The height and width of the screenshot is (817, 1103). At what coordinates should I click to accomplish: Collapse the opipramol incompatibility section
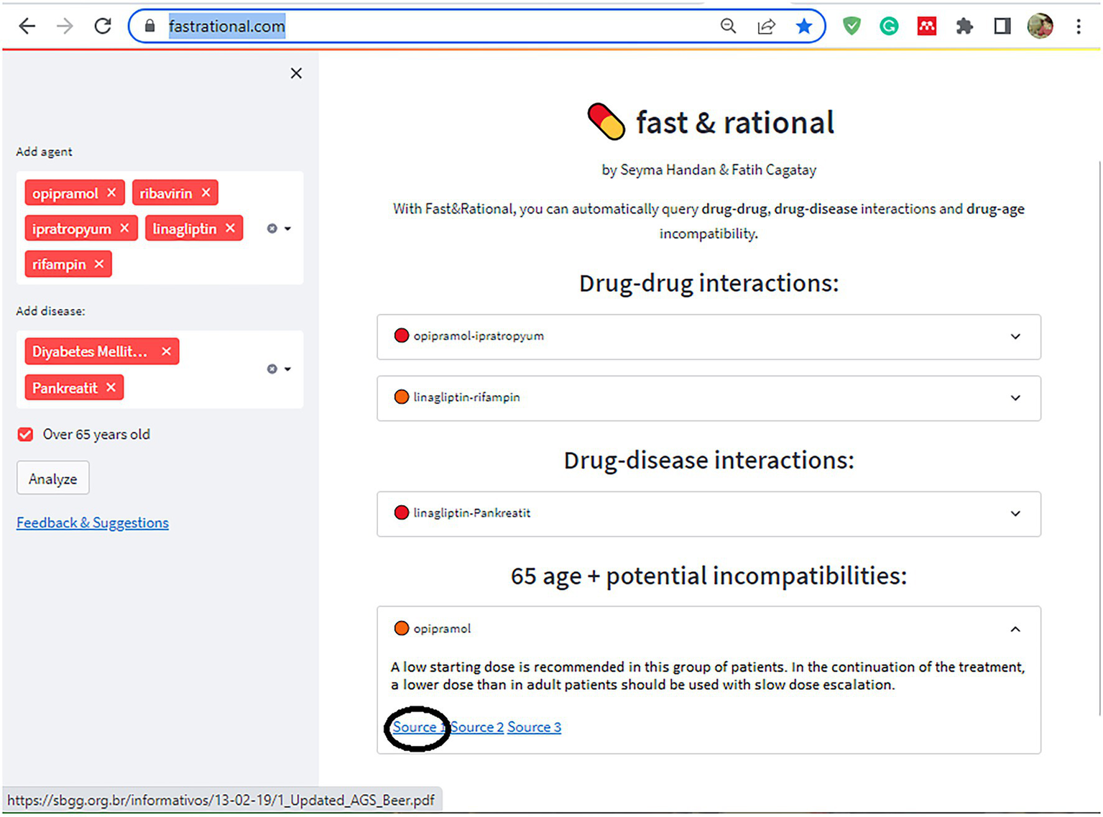pos(1015,629)
